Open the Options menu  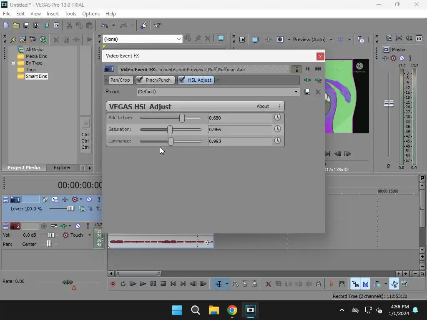pyautogui.click(x=90, y=14)
